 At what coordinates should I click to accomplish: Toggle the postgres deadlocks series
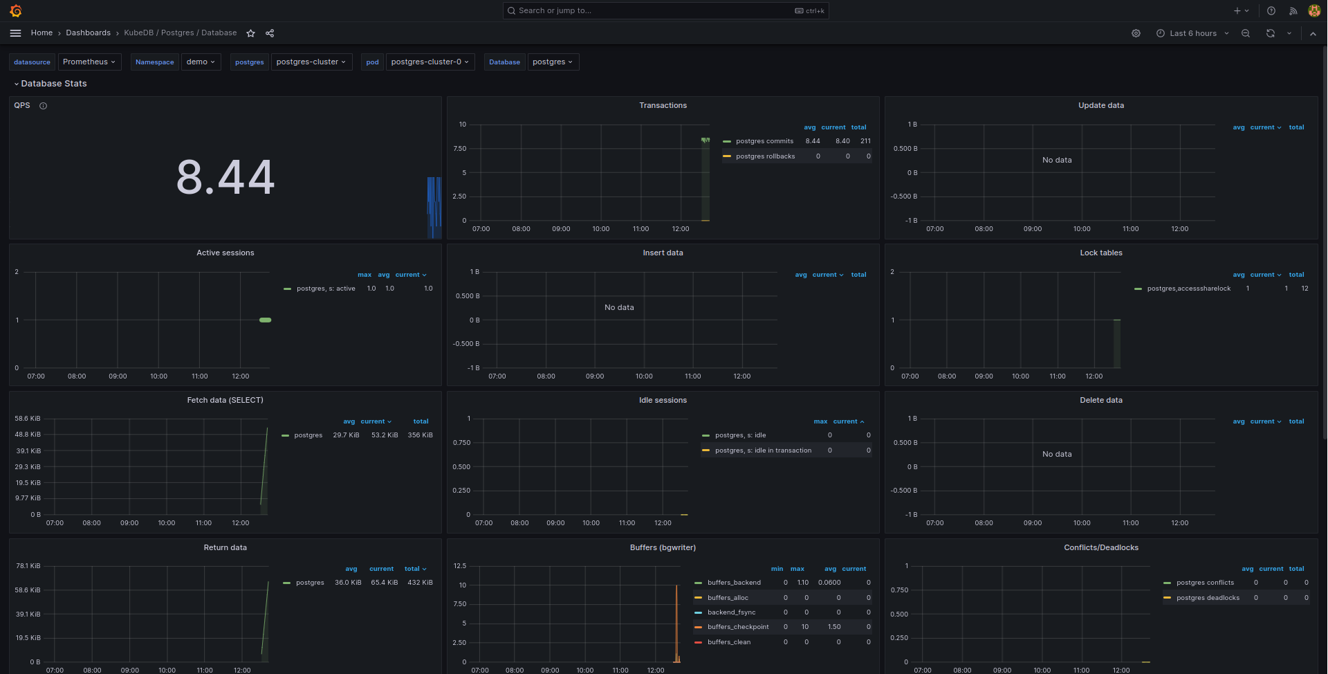click(x=1209, y=597)
